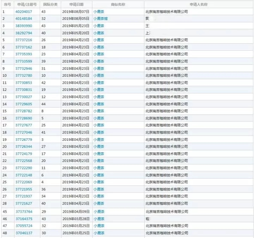This screenshot has height=238, width=254.
Task: Click application number 37730853
Action: click(24, 83)
